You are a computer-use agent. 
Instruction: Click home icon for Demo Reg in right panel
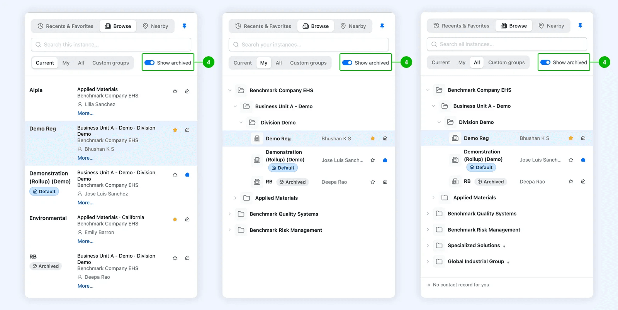[x=583, y=138]
